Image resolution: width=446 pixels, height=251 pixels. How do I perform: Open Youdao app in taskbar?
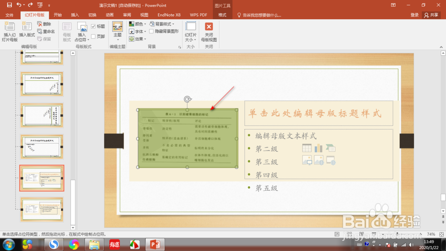coord(114,244)
